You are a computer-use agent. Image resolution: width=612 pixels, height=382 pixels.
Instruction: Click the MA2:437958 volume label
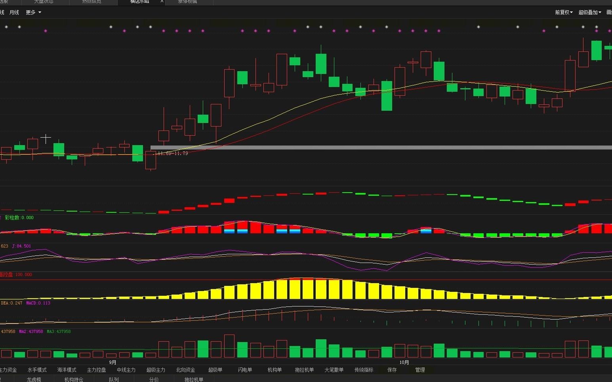(31, 331)
